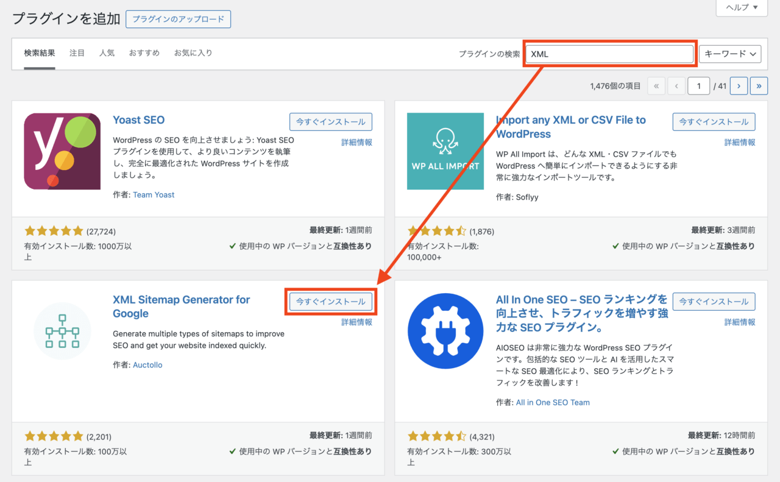
Task: Install Import any XML or CSV plugin
Action: tap(714, 122)
